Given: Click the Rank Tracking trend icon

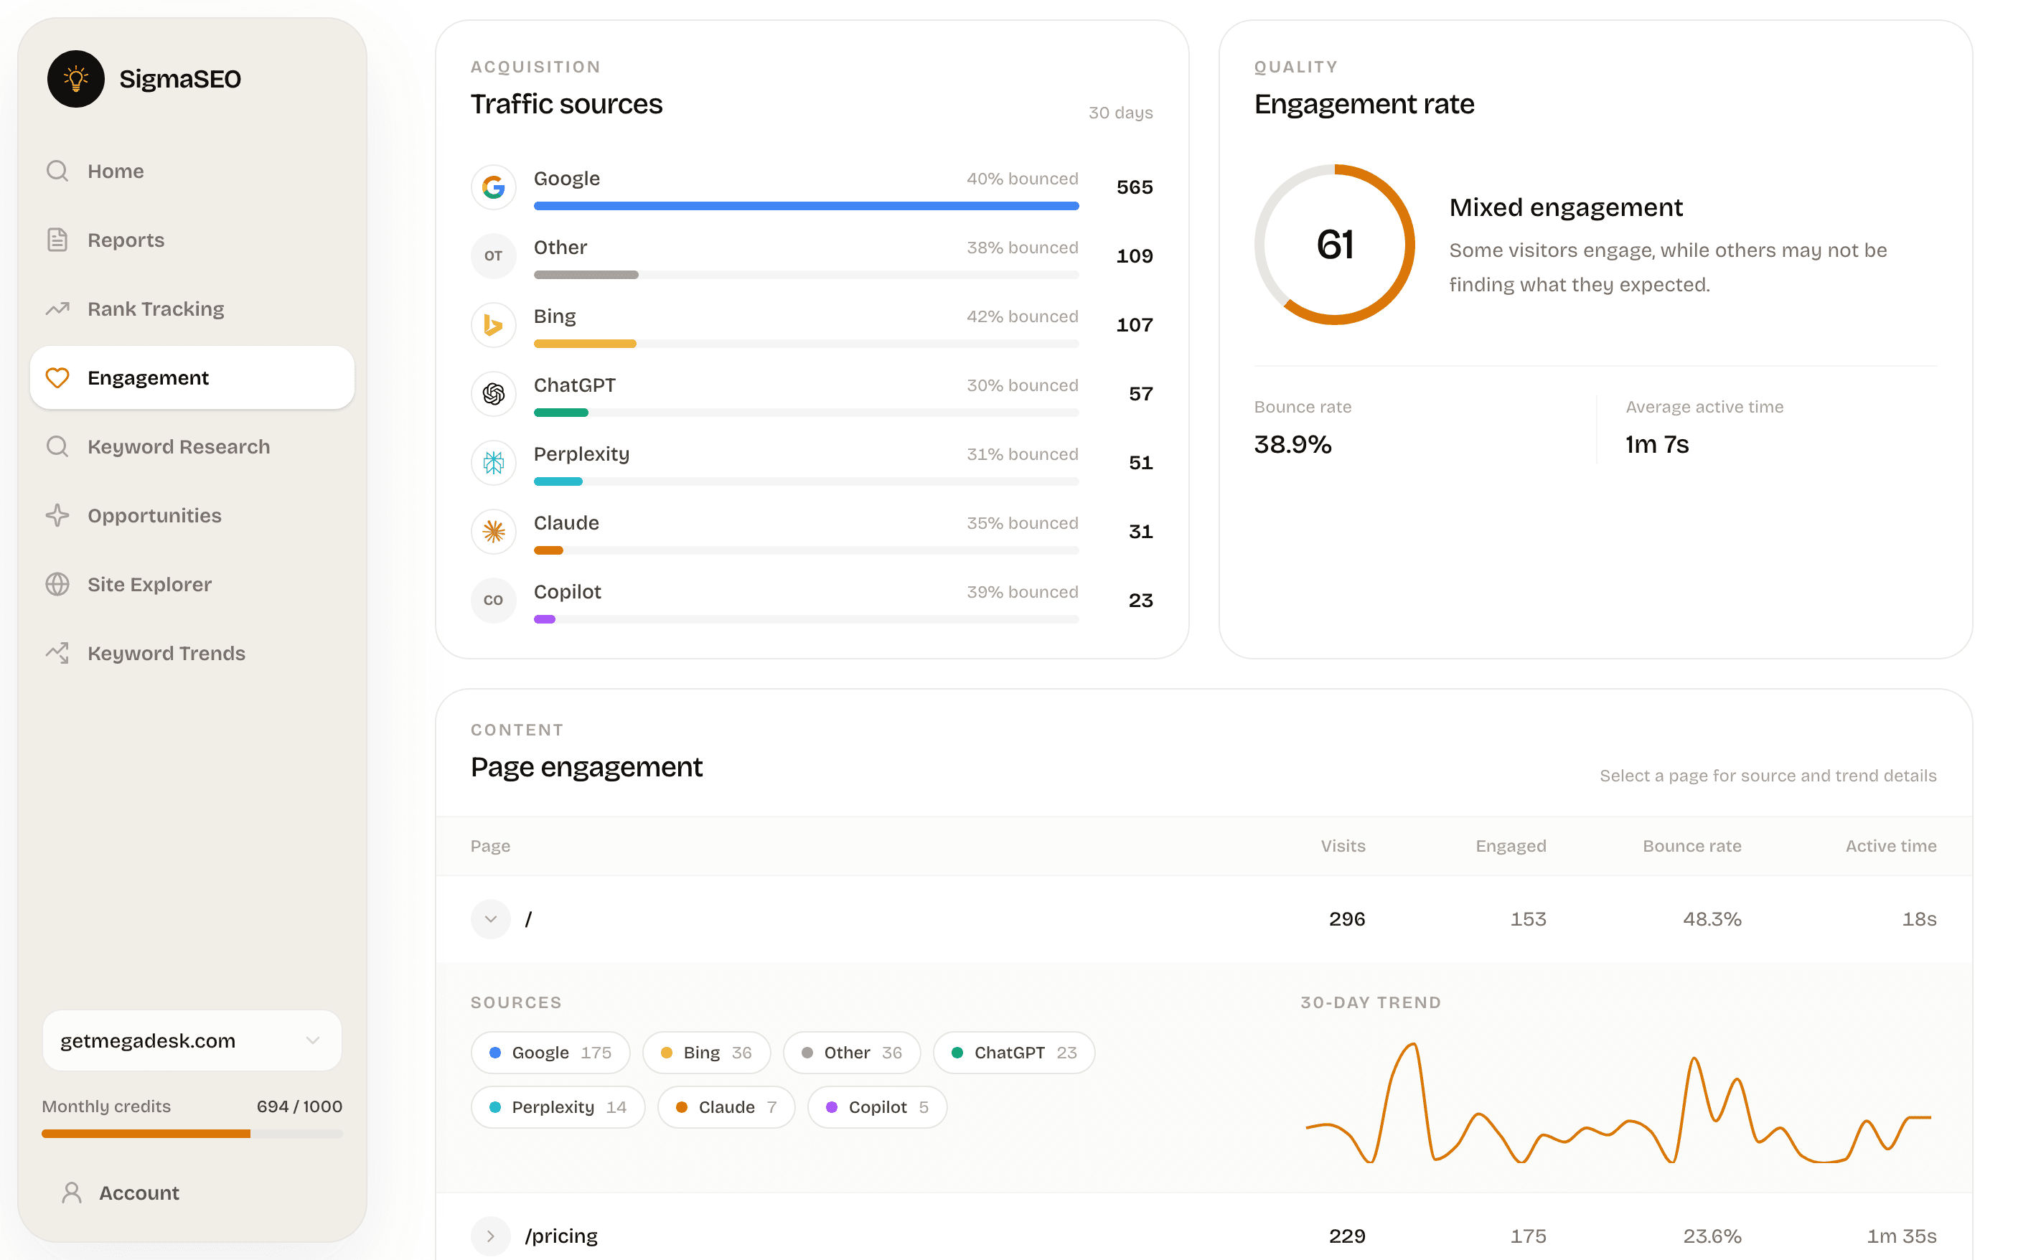Looking at the screenshot, I should click(x=57, y=309).
